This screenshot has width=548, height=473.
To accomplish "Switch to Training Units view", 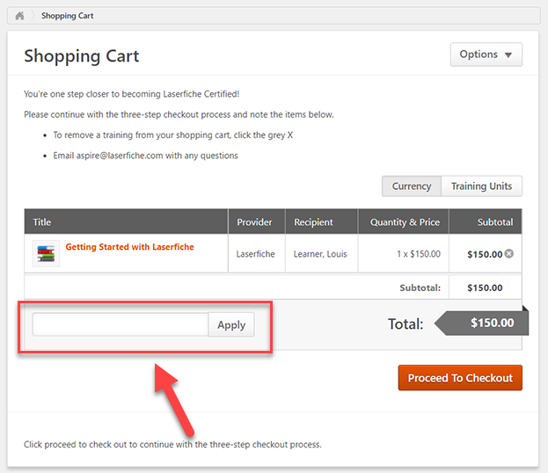I will [x=481, y=186].
